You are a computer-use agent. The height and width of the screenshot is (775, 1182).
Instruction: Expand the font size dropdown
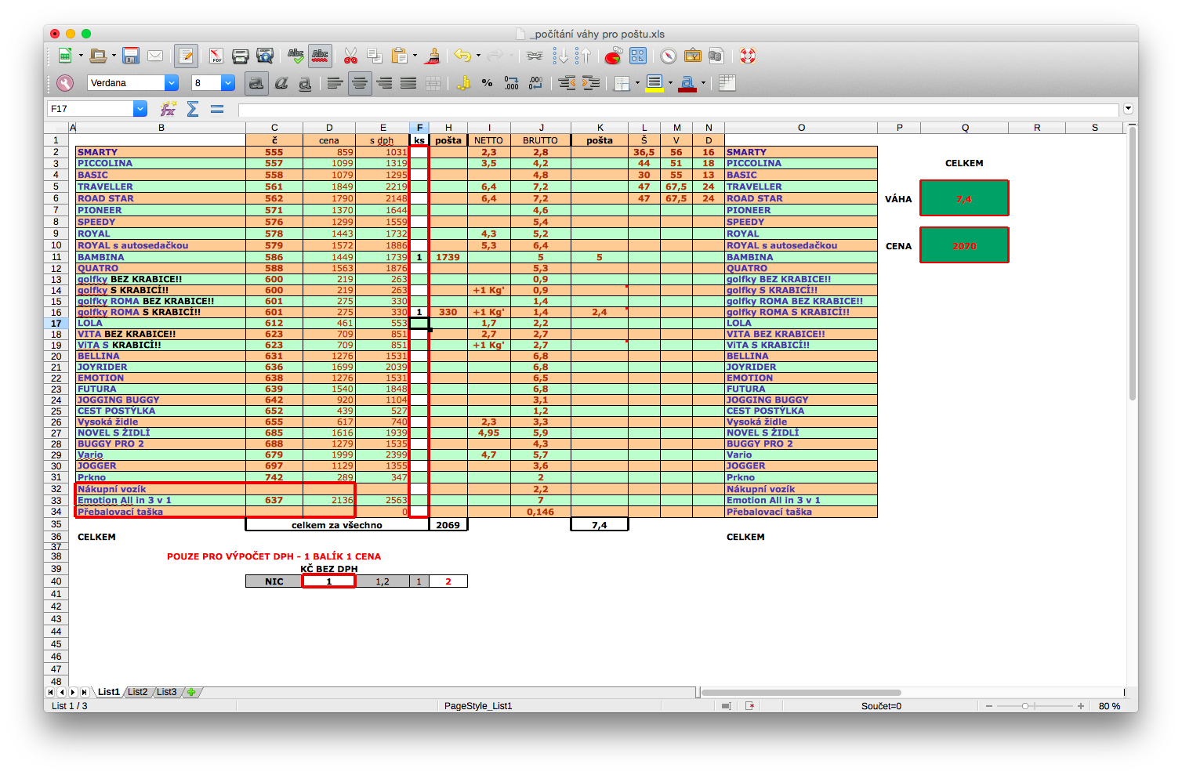pyautogui.click(x=228, y=83)
